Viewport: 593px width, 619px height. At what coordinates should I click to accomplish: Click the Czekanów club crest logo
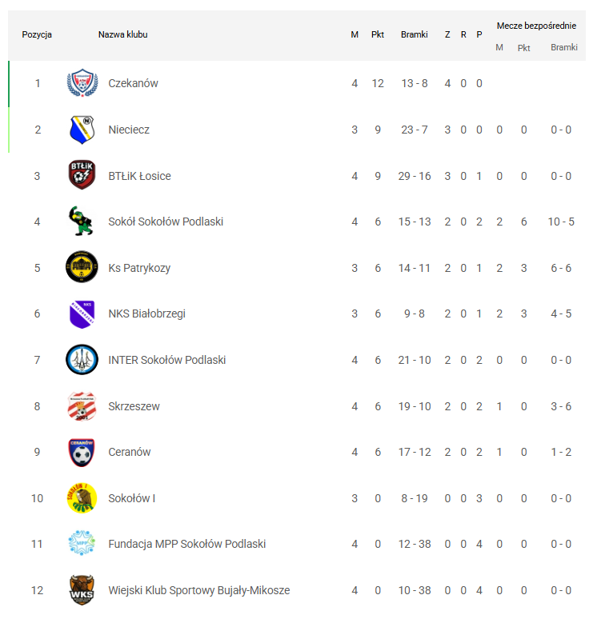coord(82,83)
